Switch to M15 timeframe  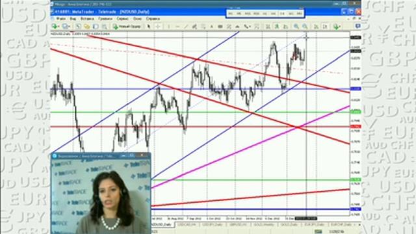pos(248,14)
